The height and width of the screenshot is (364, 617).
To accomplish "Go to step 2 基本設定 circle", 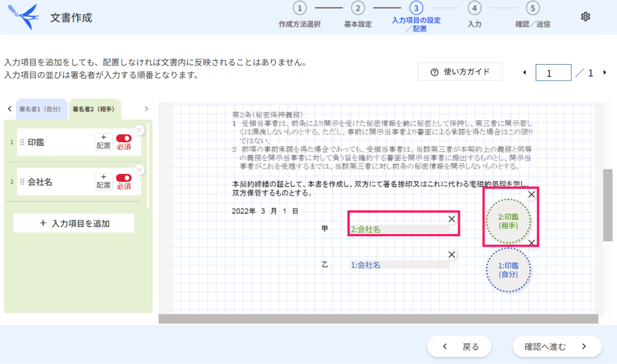I will coord(358,8).
